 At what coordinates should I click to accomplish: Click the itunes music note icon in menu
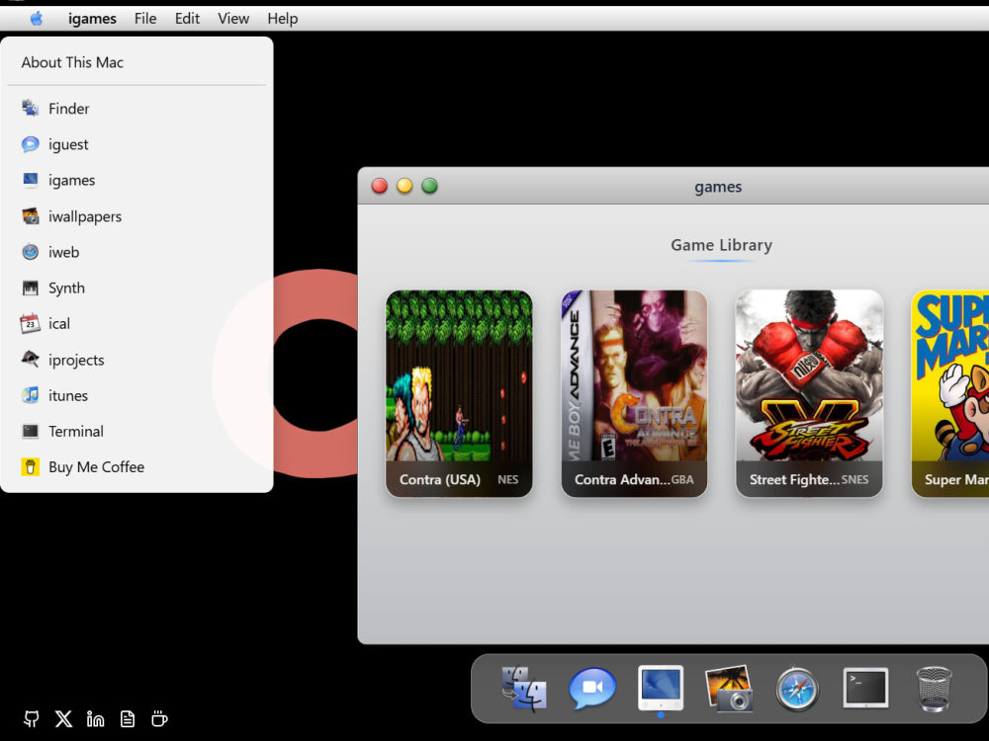(31, 396)
